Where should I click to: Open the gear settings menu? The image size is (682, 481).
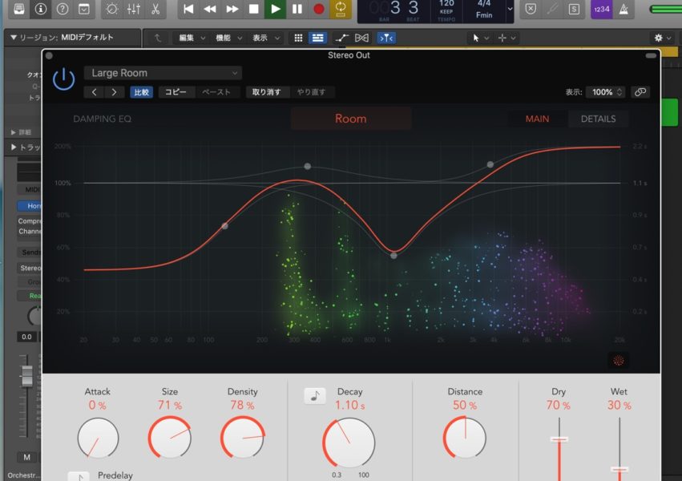coord(663,38)
